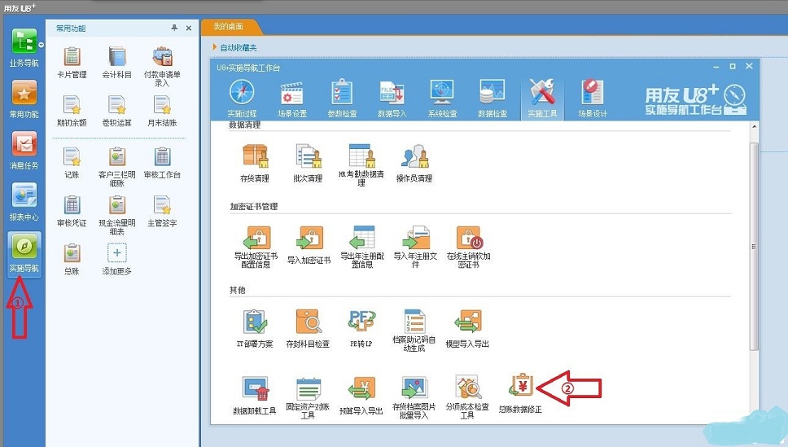Pin the 常用功能 panel

point(174,28)
